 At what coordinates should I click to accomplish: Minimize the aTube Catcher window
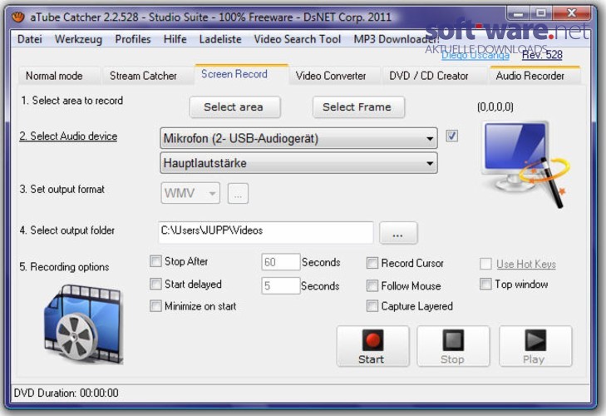click(x=519, y=13)
